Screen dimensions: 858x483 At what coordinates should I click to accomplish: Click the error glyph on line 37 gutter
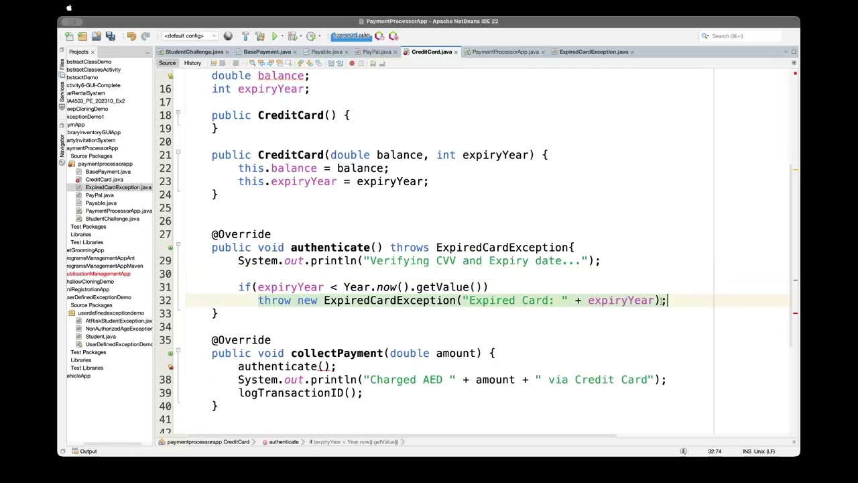pyautogui.click(x=170, y=367)
